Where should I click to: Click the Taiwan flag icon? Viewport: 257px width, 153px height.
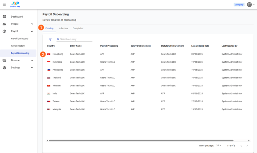point(49,102)
